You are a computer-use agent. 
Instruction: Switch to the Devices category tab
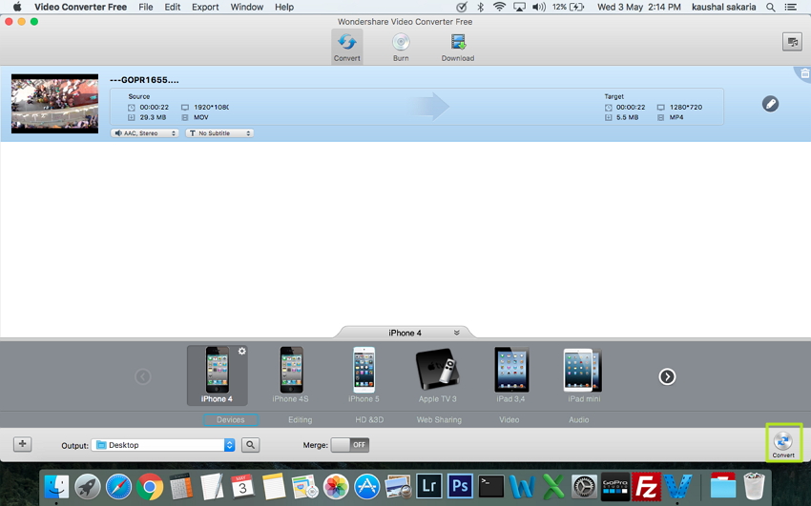tap(231, 420)
